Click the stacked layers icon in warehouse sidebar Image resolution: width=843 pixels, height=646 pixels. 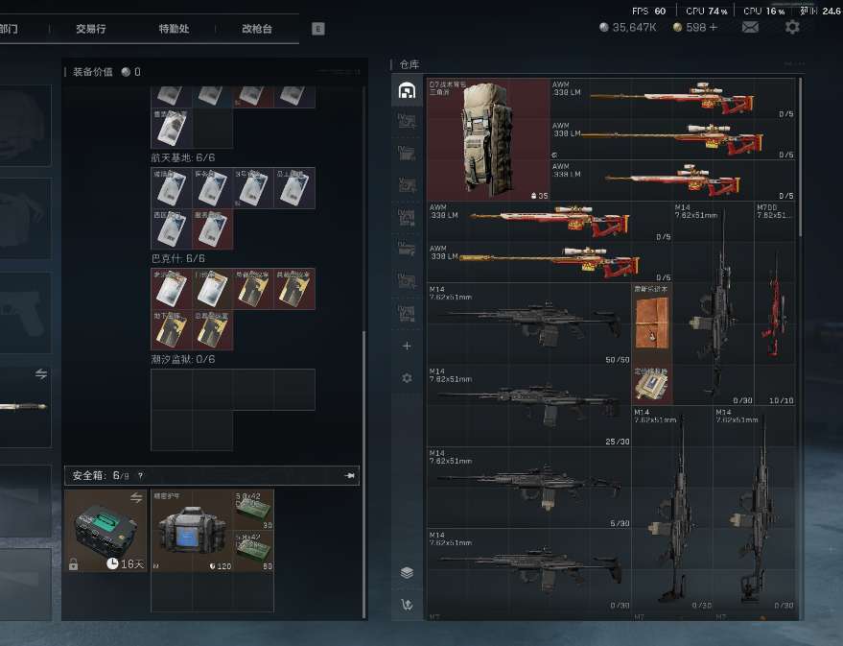click(x=407, y=573)
